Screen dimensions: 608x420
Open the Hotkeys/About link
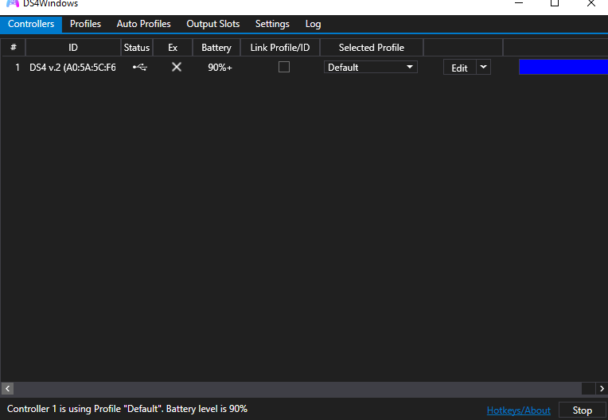pyautogui.click(x=518, y=410)
